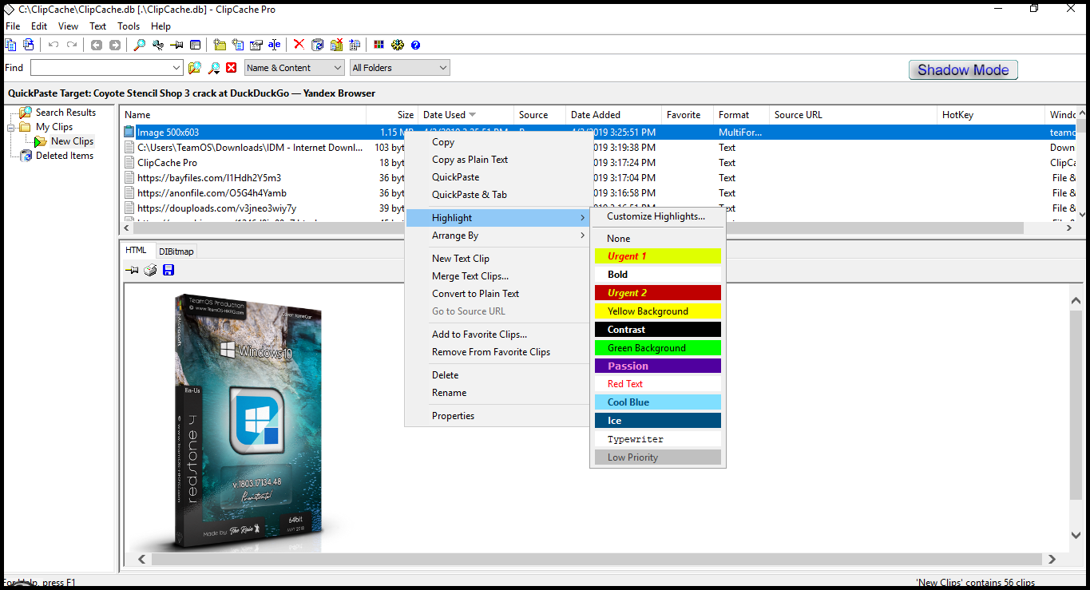The width and height of the screenshot is (1090, 590).
Task: Click the pushpin icon in preview pane
Action: click(x=132, y=271)
